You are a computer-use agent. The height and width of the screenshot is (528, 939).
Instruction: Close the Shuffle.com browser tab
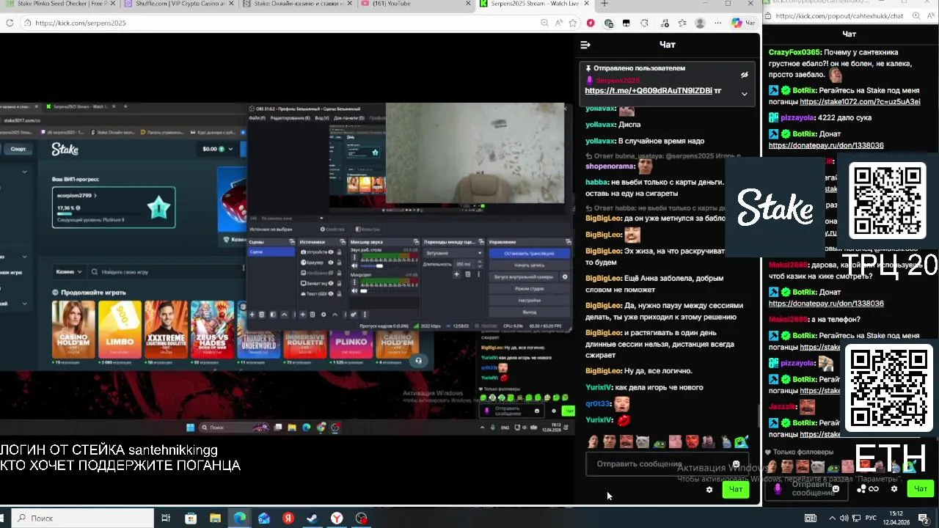coord(232,4)
